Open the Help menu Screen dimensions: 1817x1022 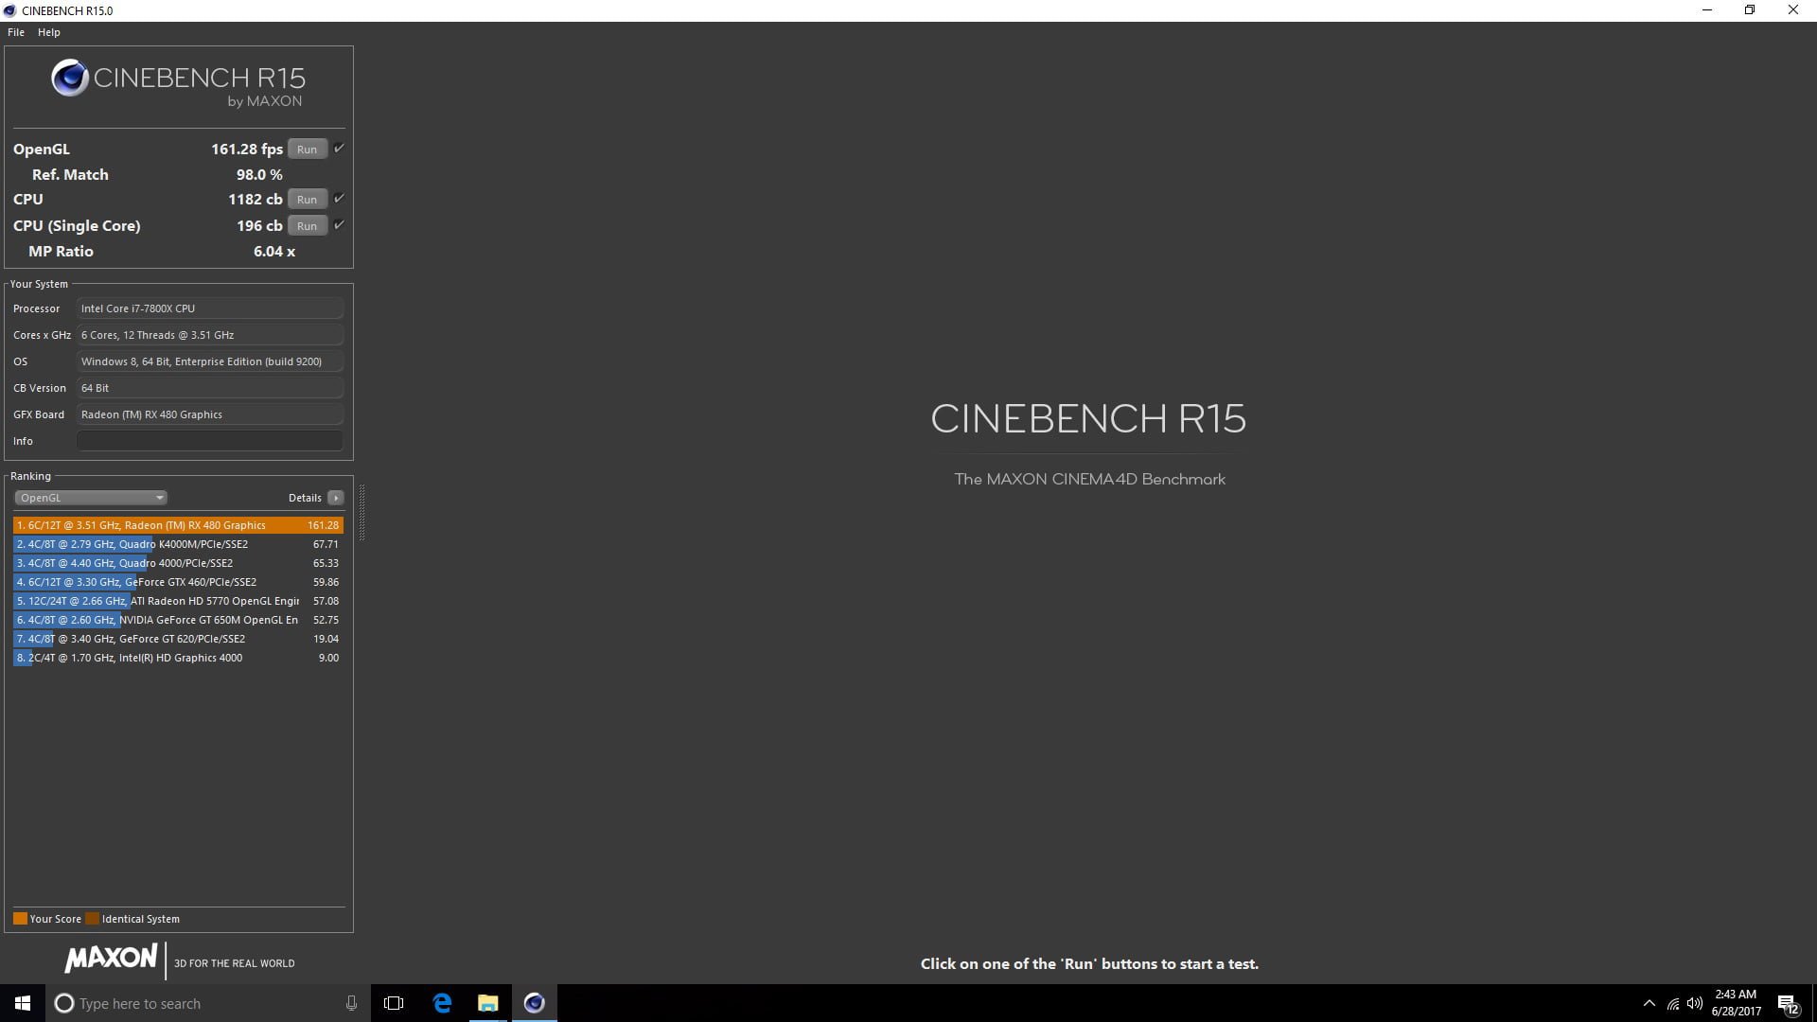coord(49,32)
